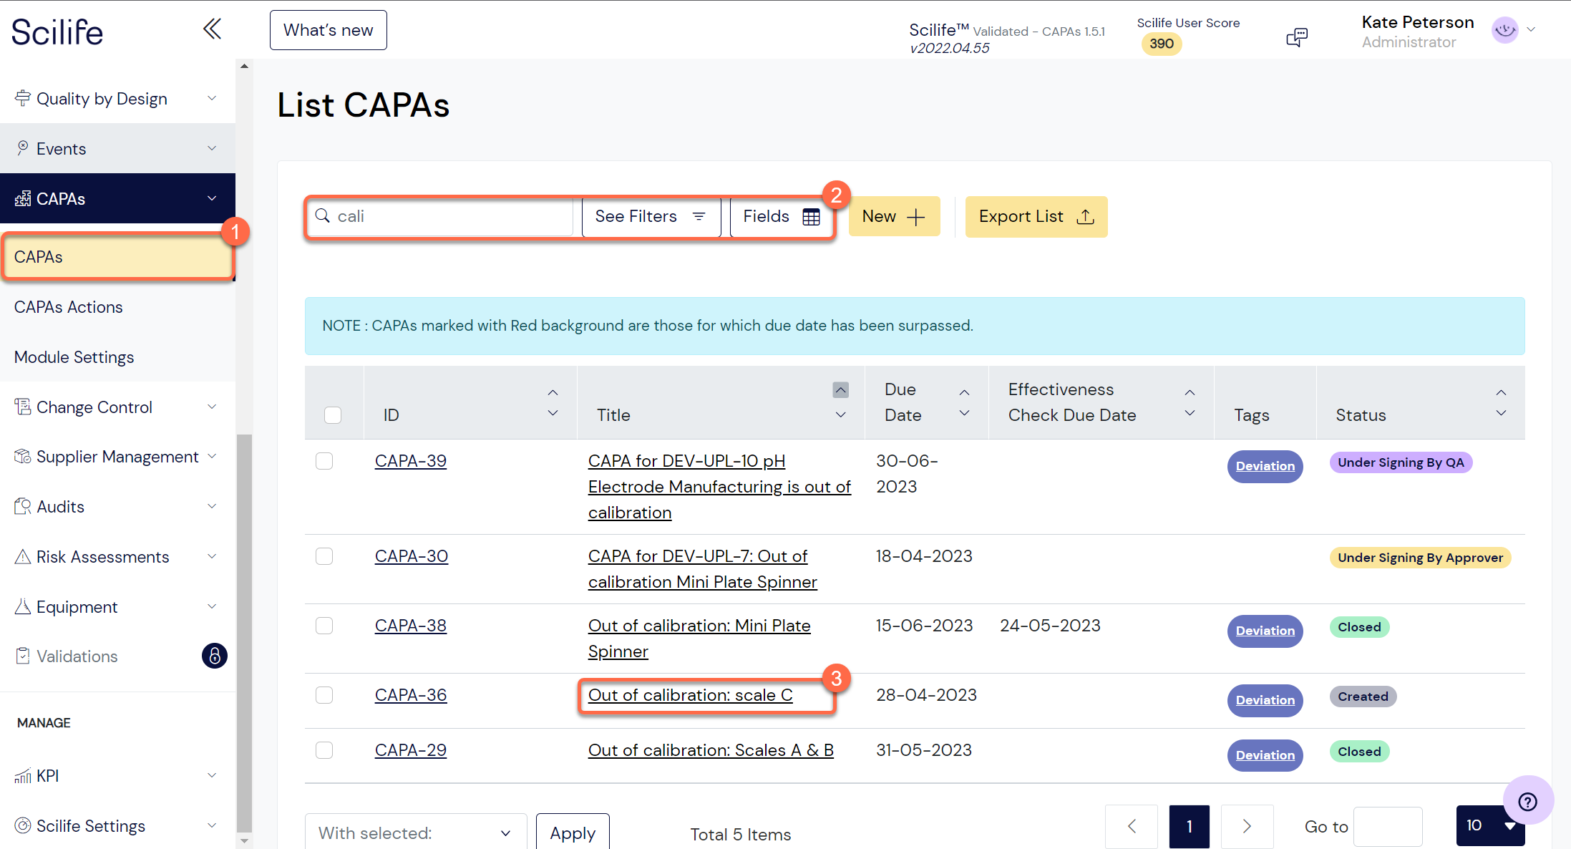Open the chat messages icon in the header
1571x849 pixels.
[x=1296, y=37]
